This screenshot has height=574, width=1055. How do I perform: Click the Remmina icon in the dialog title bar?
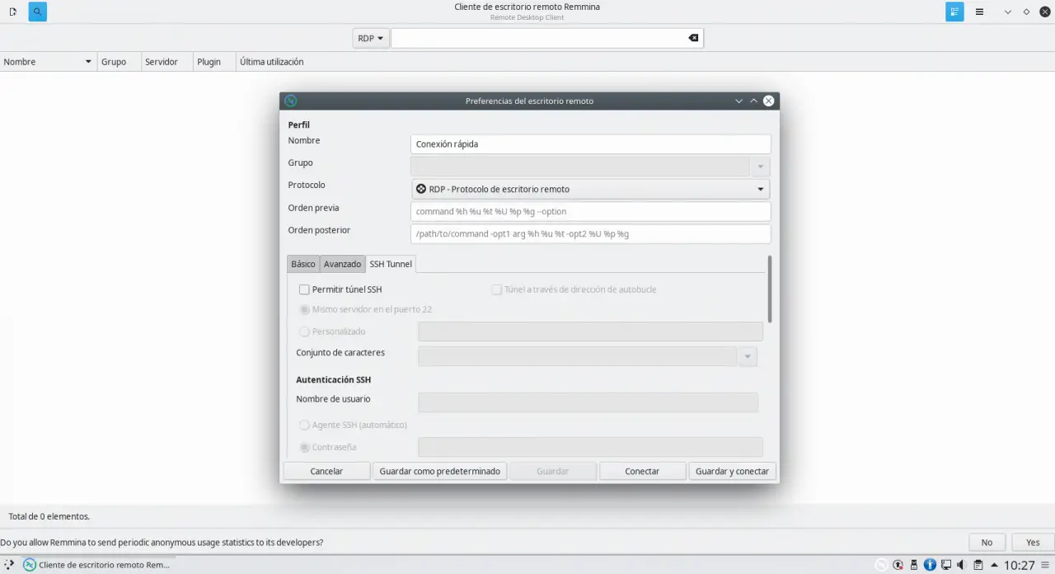[x=290, y=101]
